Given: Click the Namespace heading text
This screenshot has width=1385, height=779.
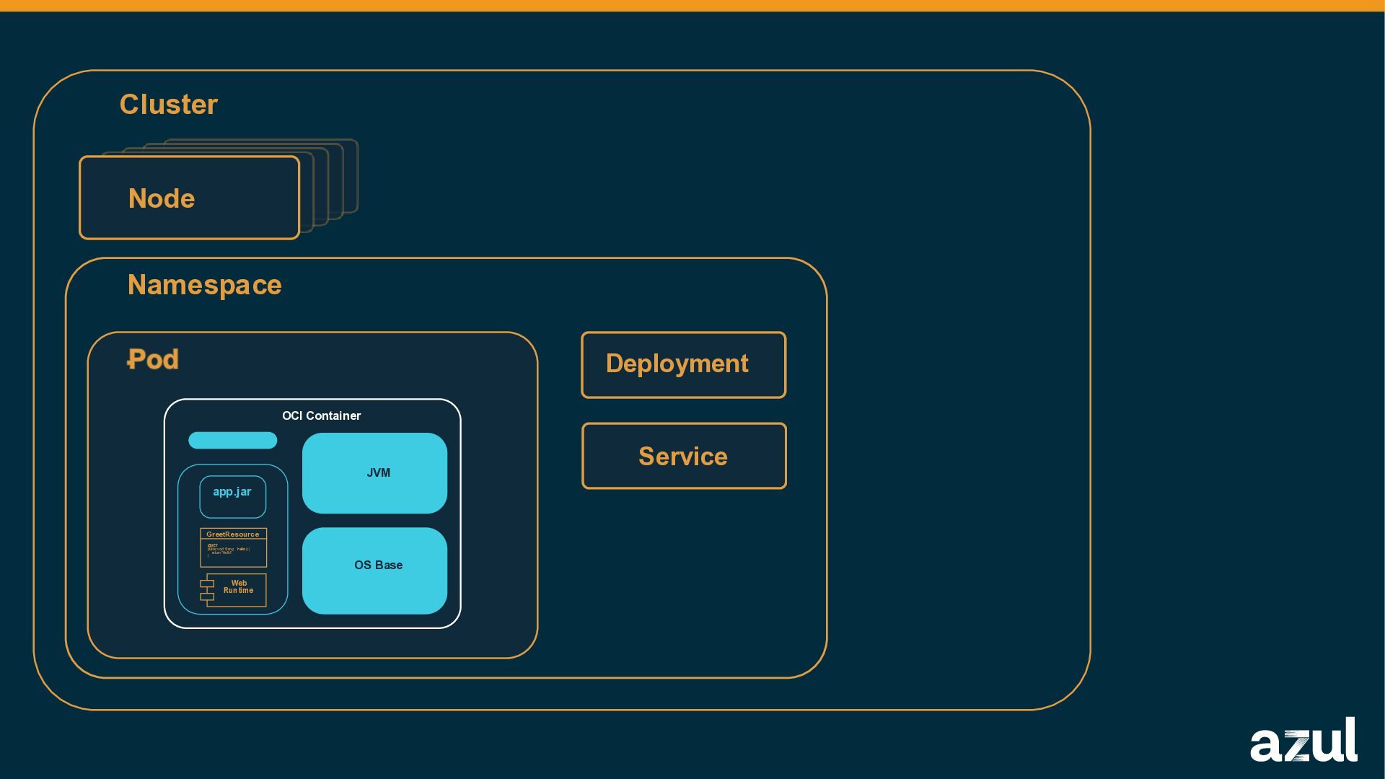Looking at the screenshot, I should (x=204, y=285).
